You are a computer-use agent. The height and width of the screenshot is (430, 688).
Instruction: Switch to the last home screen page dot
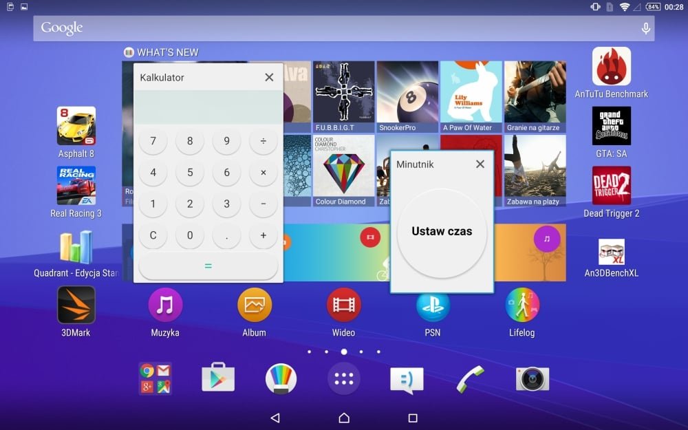378,352
